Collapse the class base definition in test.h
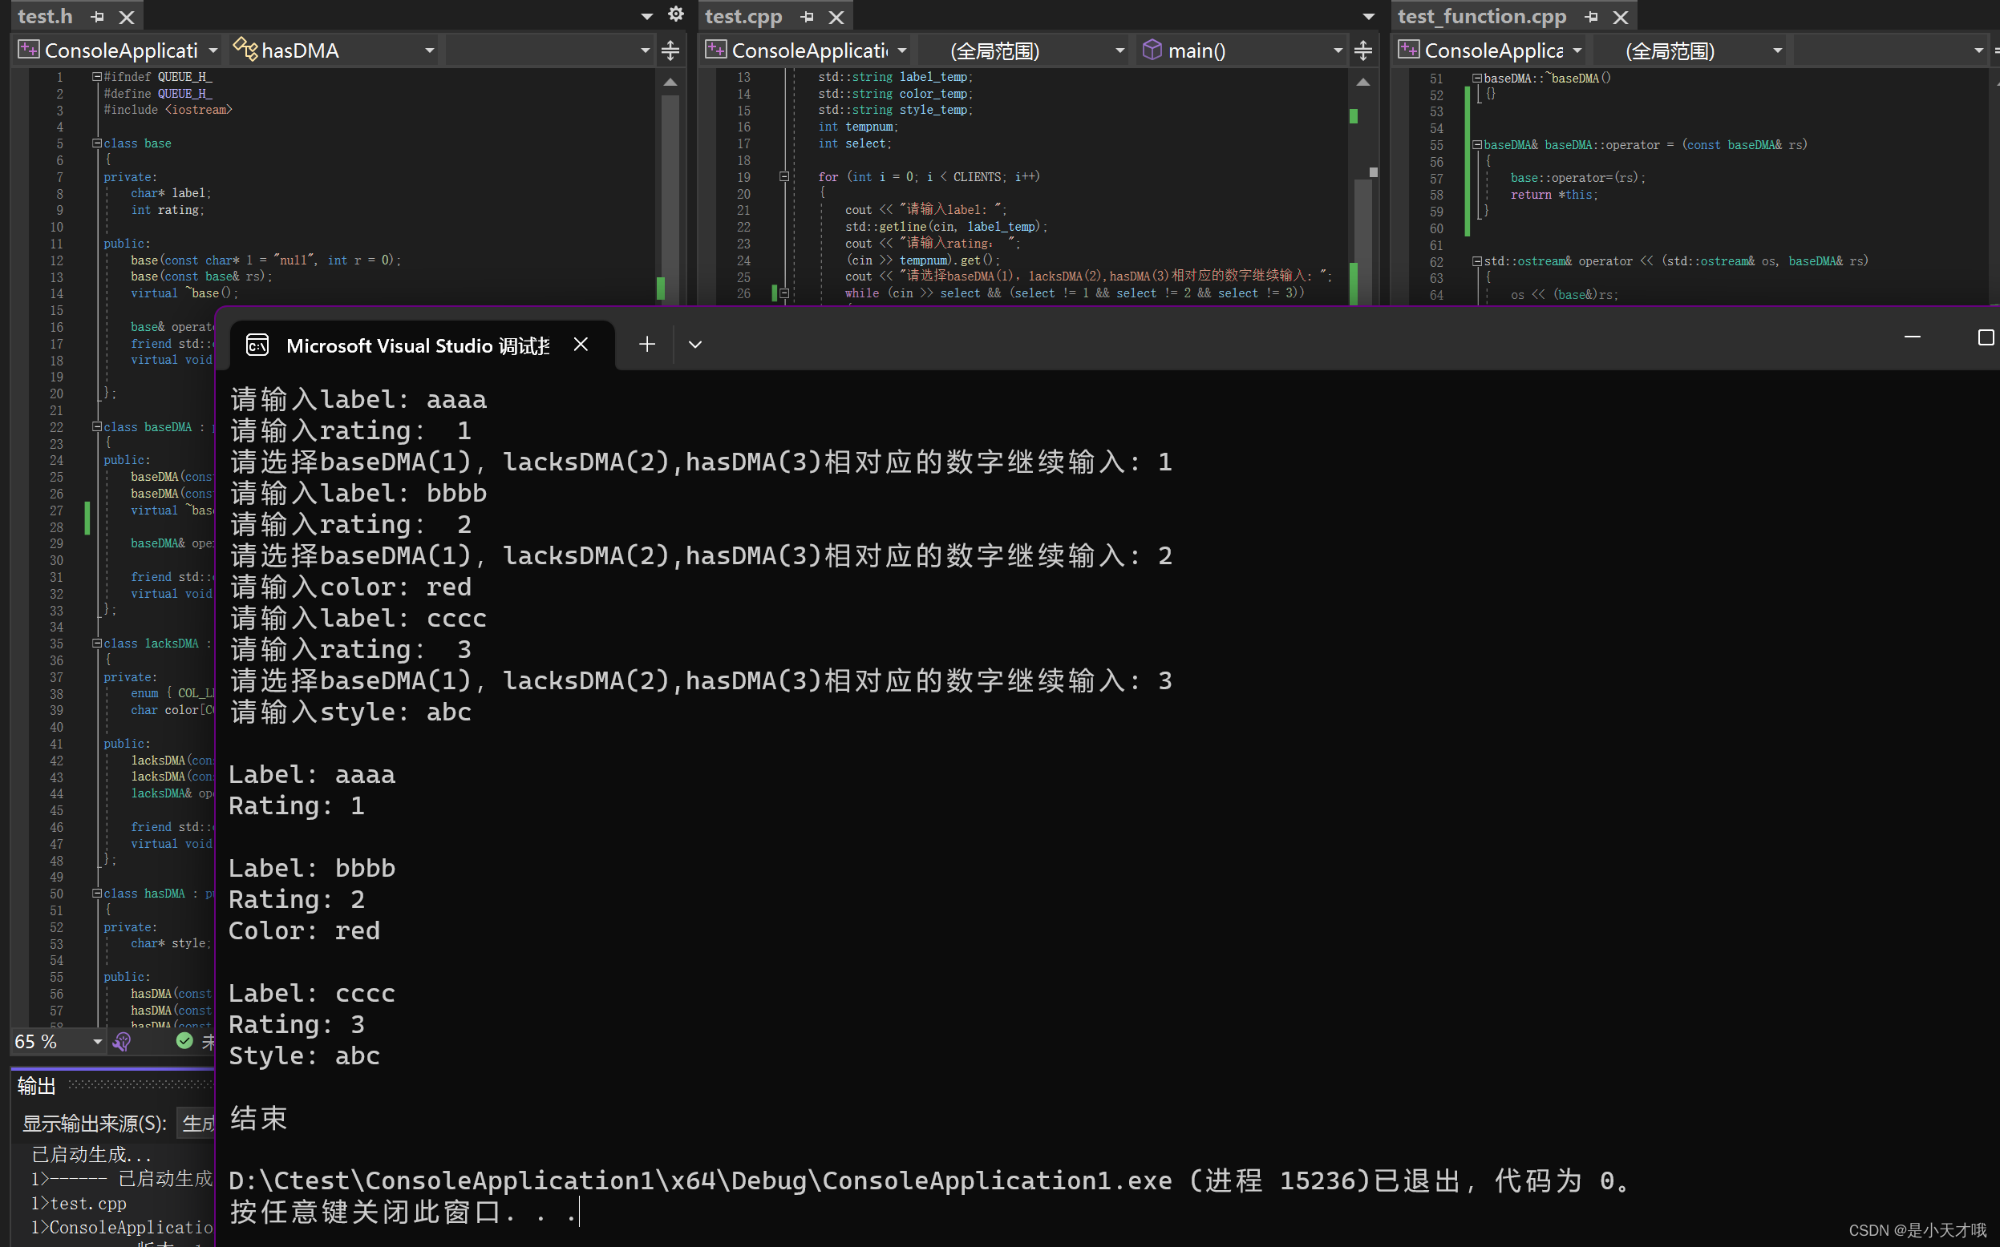2000x1247 pixels. coord(96,143)
